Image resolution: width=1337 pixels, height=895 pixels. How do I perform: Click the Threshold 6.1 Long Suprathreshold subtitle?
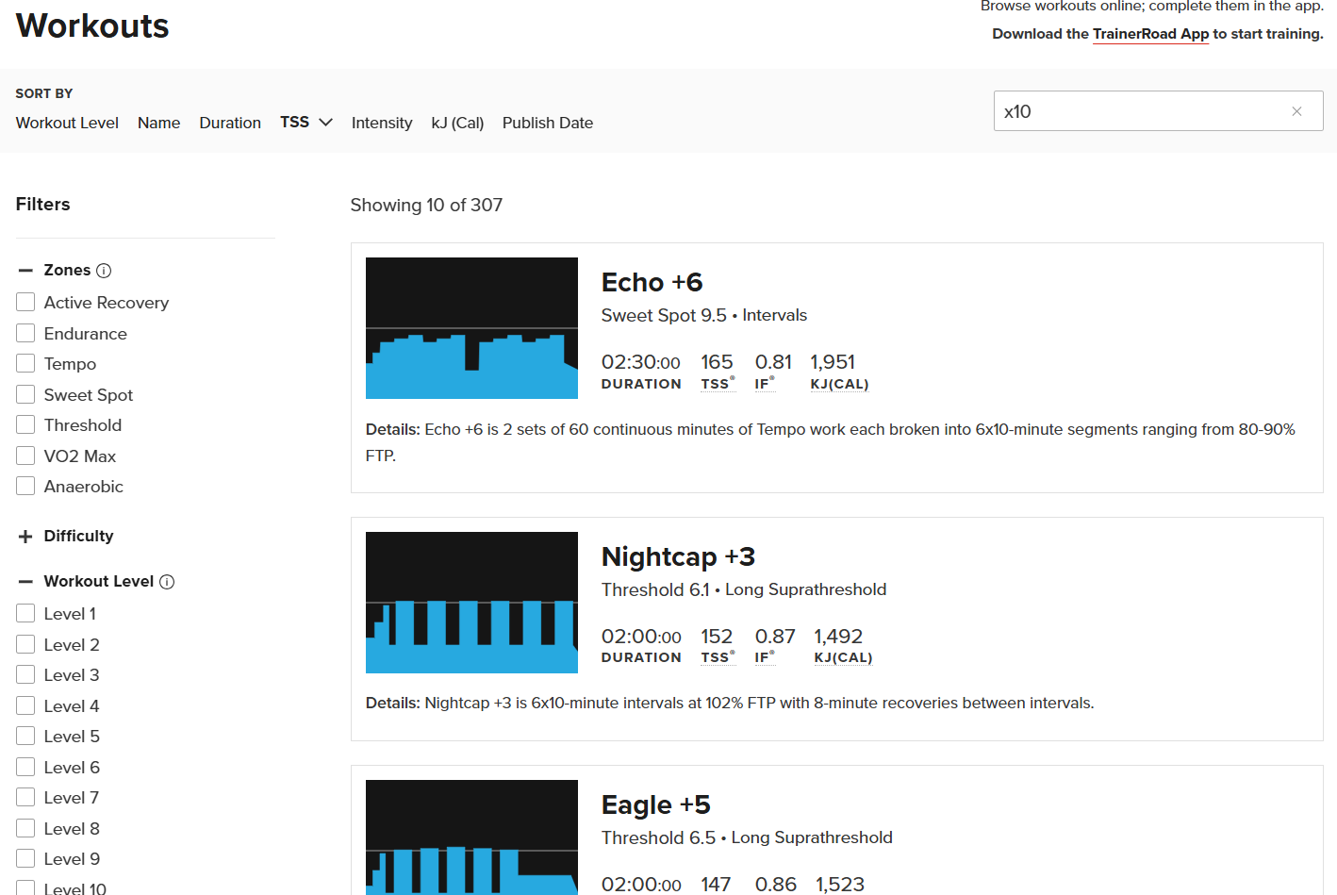744,590
